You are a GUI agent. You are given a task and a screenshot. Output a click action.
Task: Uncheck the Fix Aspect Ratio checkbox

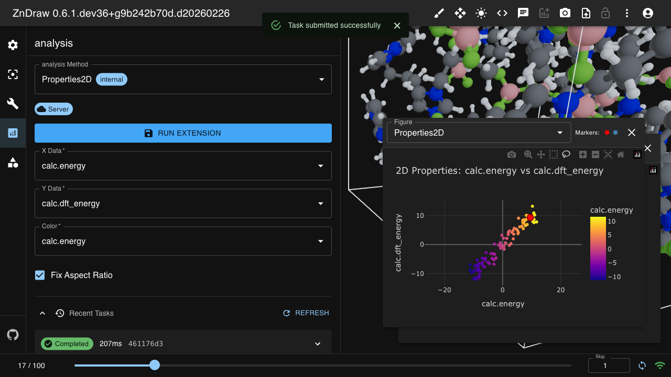40,275
